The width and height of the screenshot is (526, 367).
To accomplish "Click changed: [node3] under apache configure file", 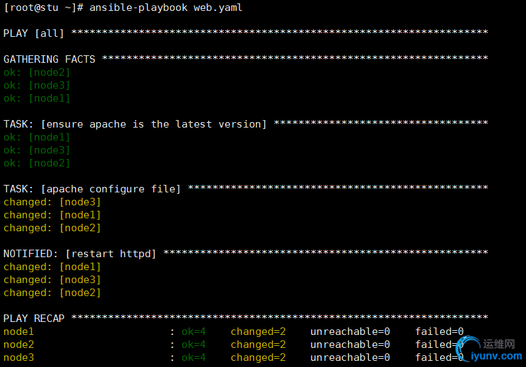I will (52, 202).
